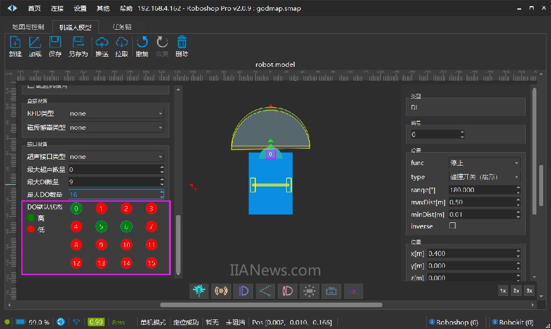Undo with the 撤销 arrow icon
This screenshot has width=551, height=329.
pos(142,46)
